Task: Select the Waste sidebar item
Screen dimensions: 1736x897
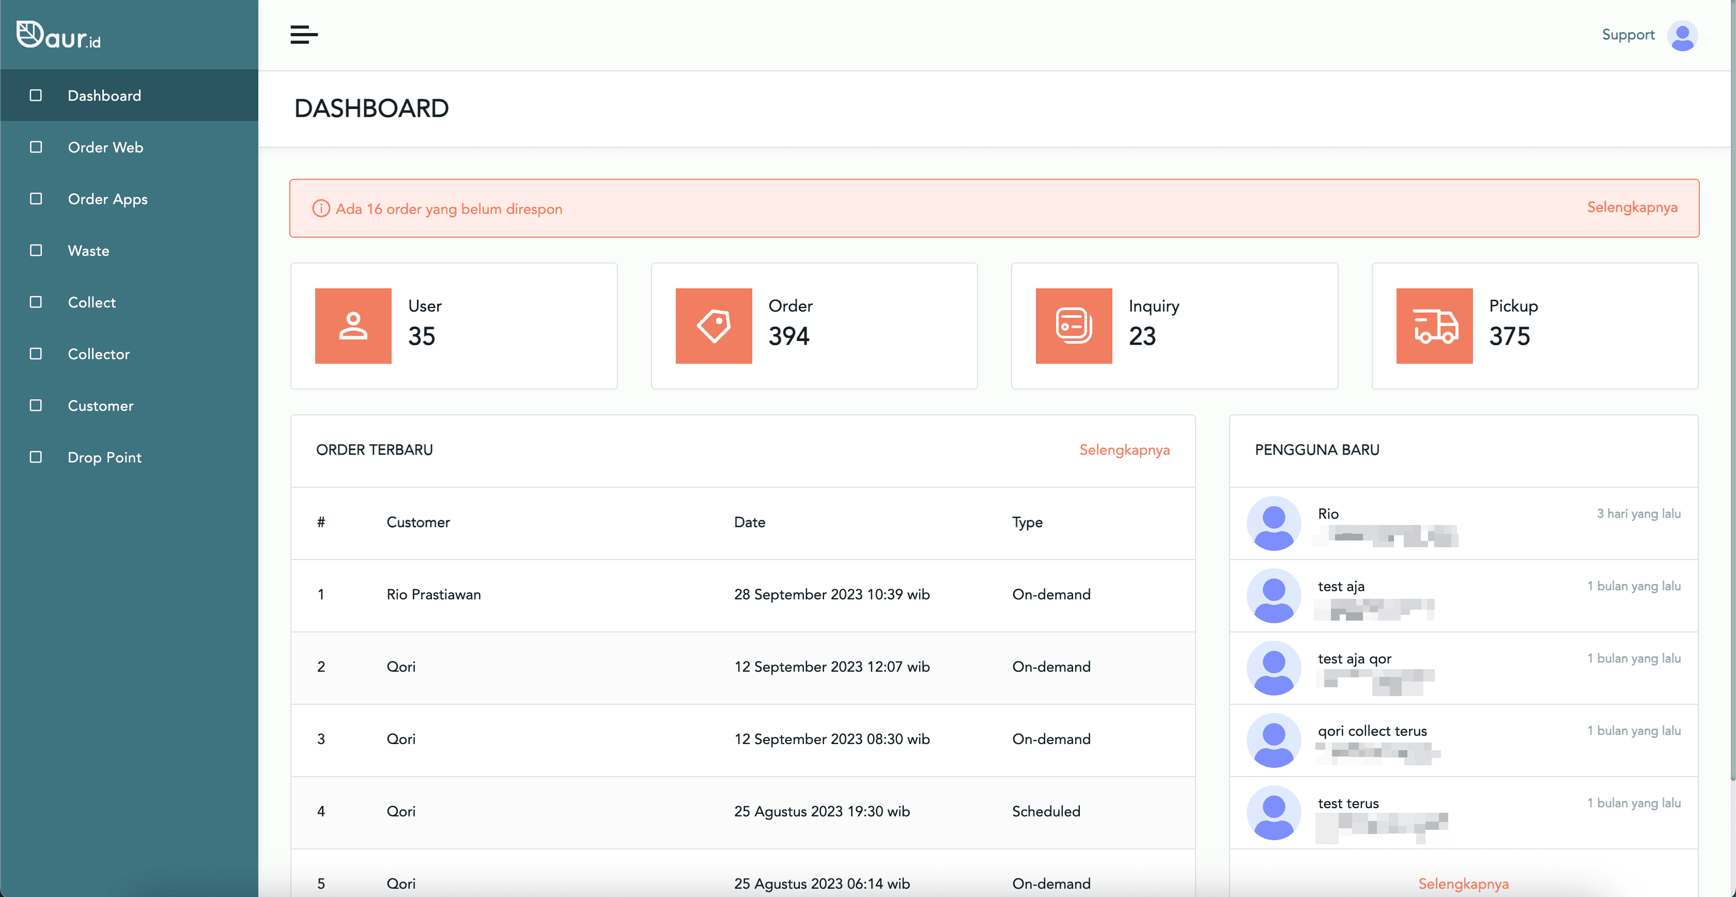Action: (88, 251)
